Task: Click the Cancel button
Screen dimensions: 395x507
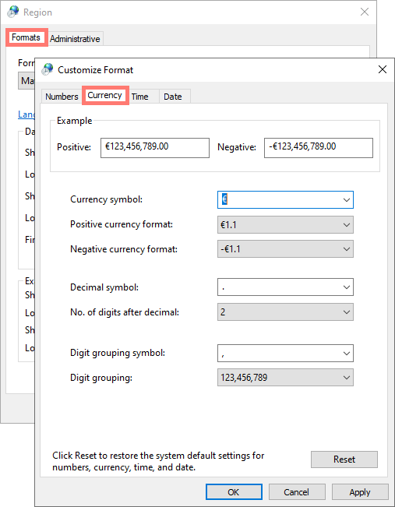Action: [297, 492]
